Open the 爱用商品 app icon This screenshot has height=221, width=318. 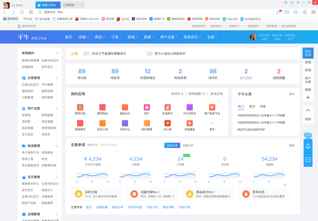pos(102,107)
